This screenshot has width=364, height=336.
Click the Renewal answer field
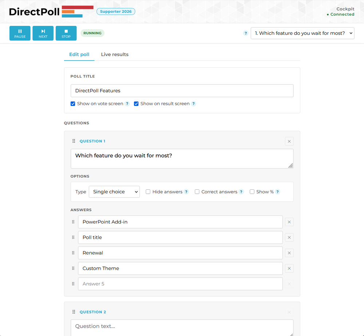(181, 253)
